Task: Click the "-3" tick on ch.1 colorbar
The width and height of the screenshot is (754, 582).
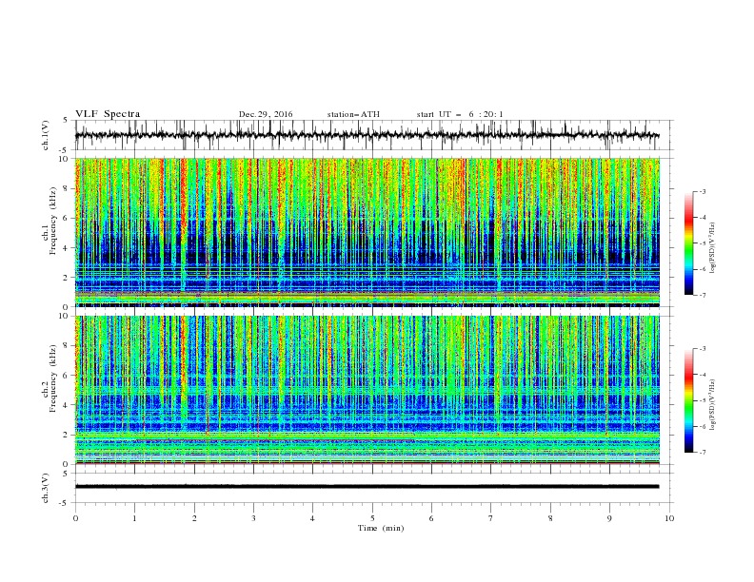Action: 703,191
